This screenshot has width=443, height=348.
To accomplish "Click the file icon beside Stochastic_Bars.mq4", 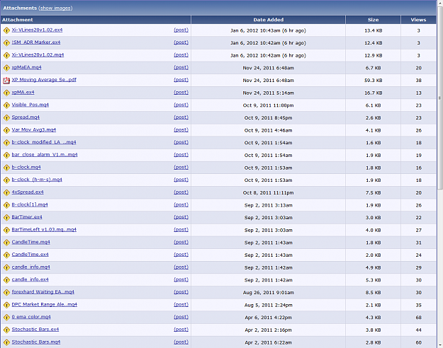I will click(x=6, y=342).
